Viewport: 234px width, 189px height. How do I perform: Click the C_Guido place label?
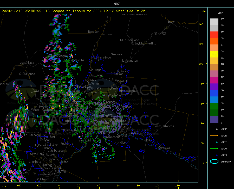pos(35,91)
